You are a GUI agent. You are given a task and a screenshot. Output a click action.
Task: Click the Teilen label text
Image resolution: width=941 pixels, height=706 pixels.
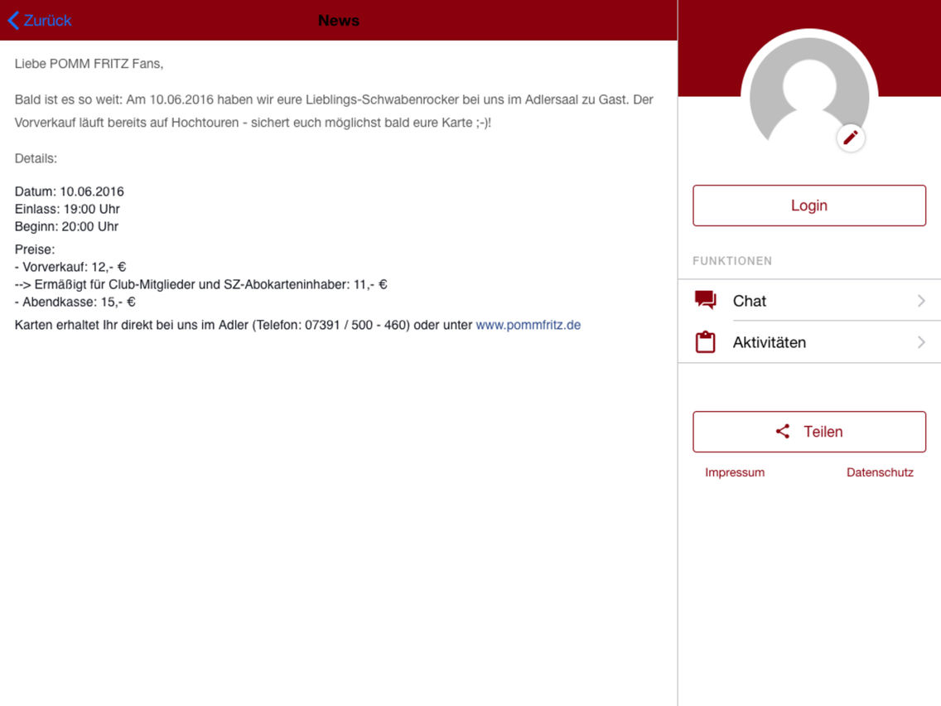point(823,431)
